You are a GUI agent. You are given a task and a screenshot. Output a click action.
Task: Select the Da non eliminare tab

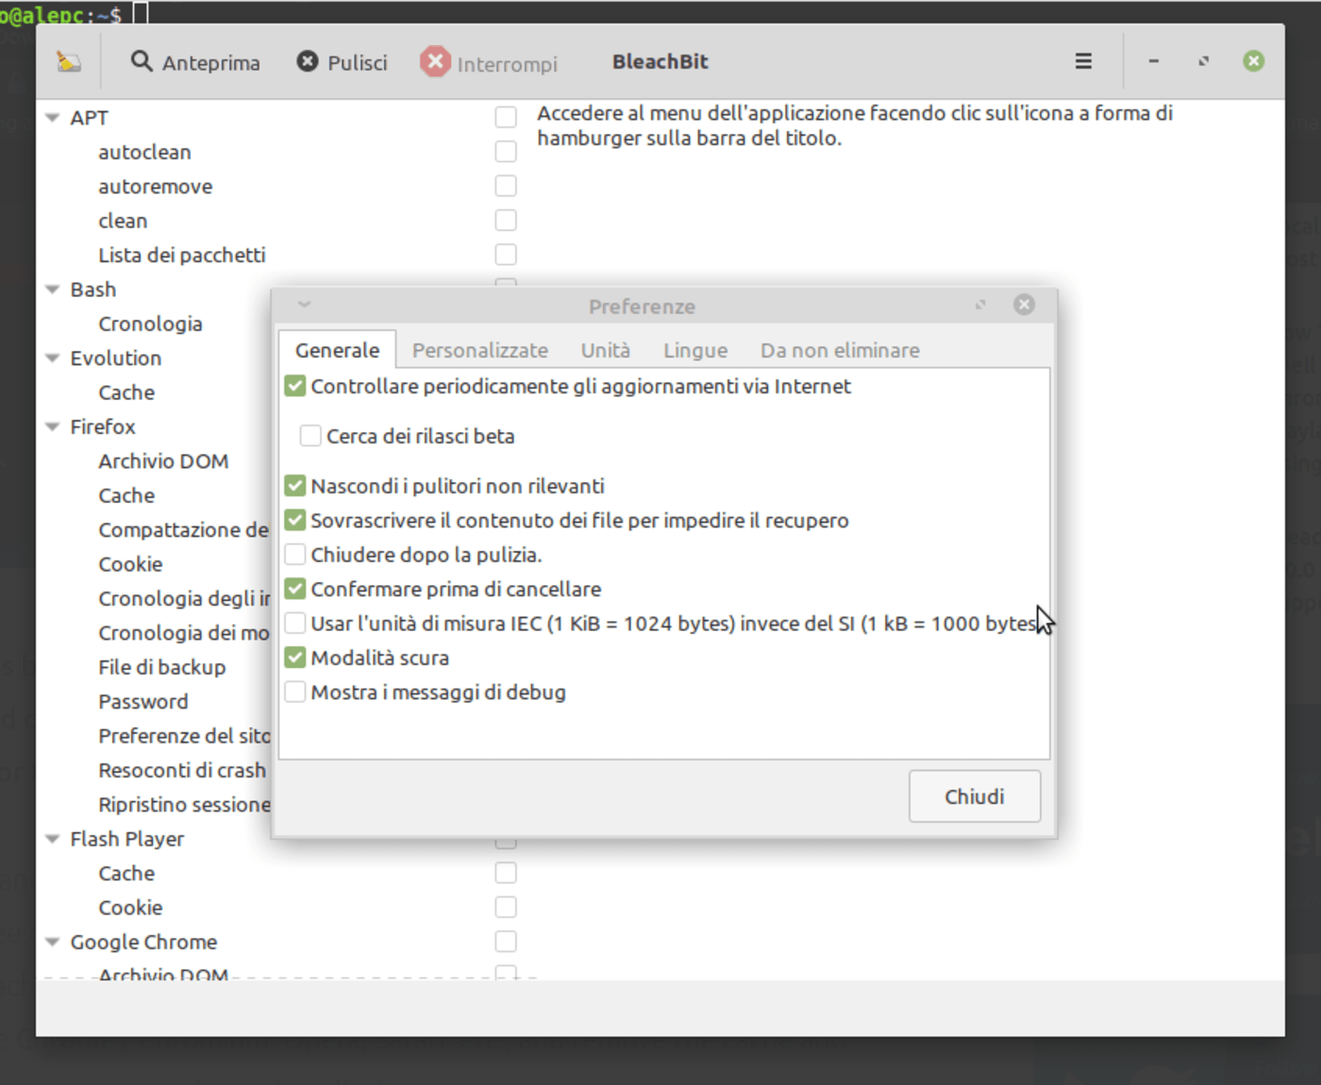point(839,350)
